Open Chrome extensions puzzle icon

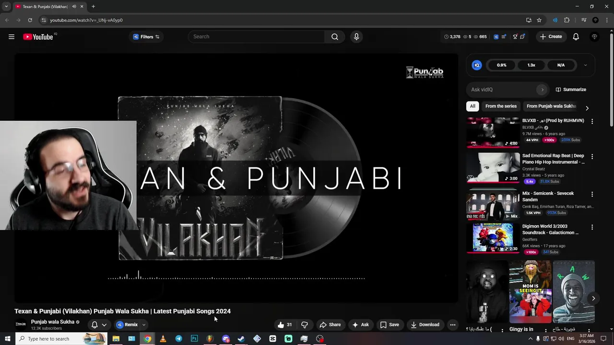pos(567,20)
